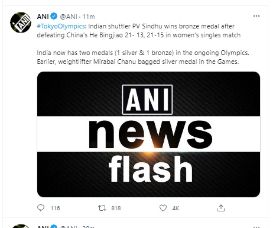The width and height of the screenshot is (276, 228).
Task: Open the share icon under the tweet
Action: [x=221, y=208]
